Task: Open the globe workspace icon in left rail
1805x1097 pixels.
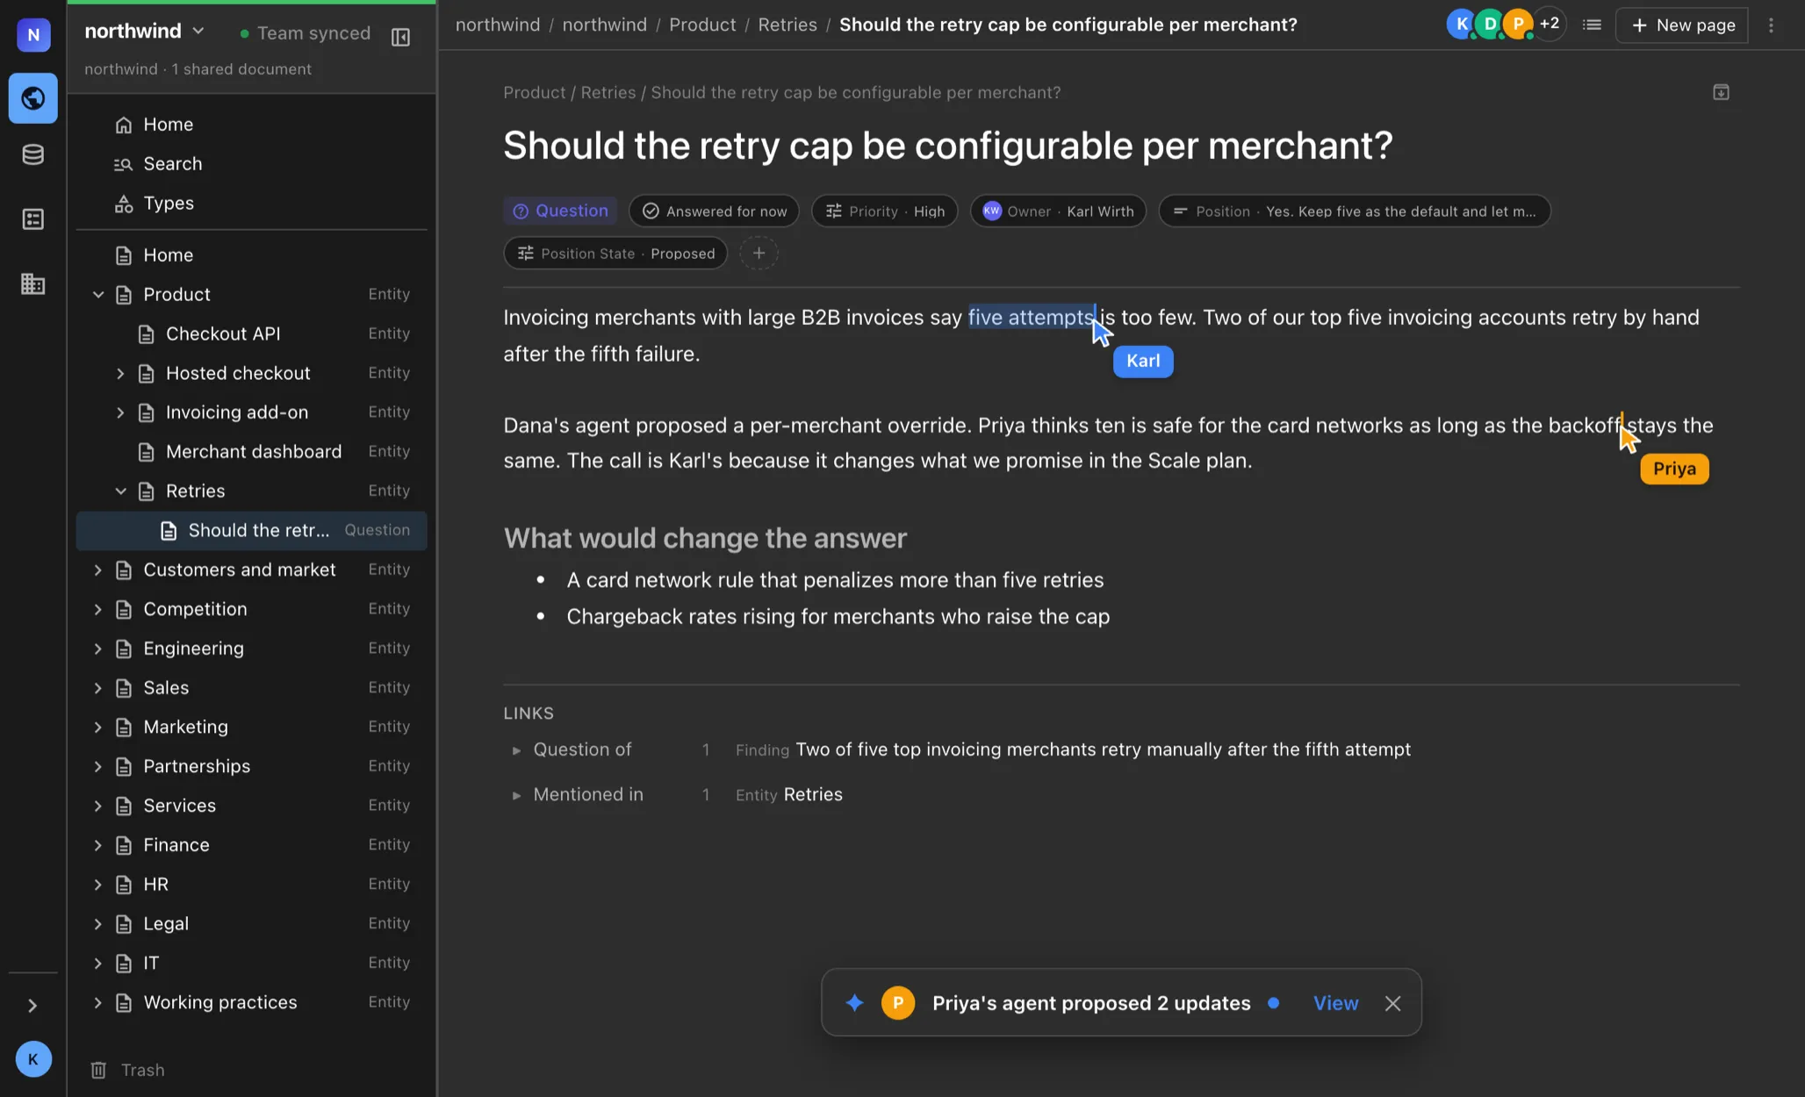Action: click(33, 98)
